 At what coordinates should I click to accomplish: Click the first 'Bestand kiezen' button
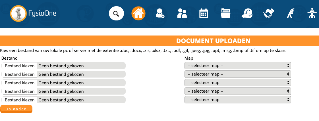(20, 66)
